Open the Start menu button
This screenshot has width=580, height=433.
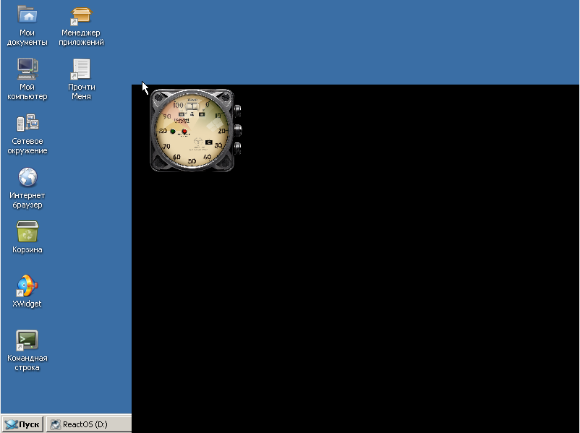(x=22, y=424)
